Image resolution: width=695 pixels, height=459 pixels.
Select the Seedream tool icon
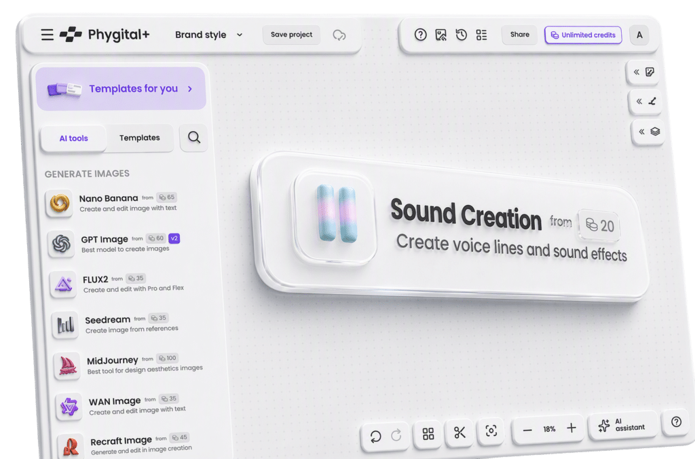(x=65, y=325)
